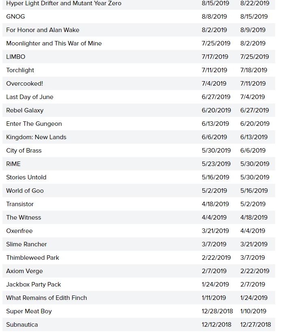Click the Overcooked! title

[x=24, y=84]
